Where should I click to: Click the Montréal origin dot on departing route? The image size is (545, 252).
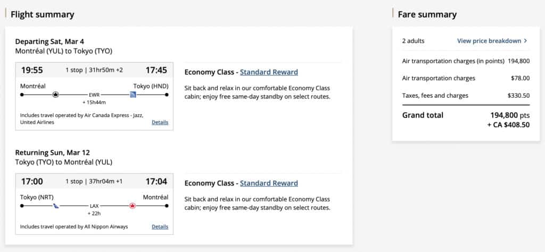(x=22, y=95)
